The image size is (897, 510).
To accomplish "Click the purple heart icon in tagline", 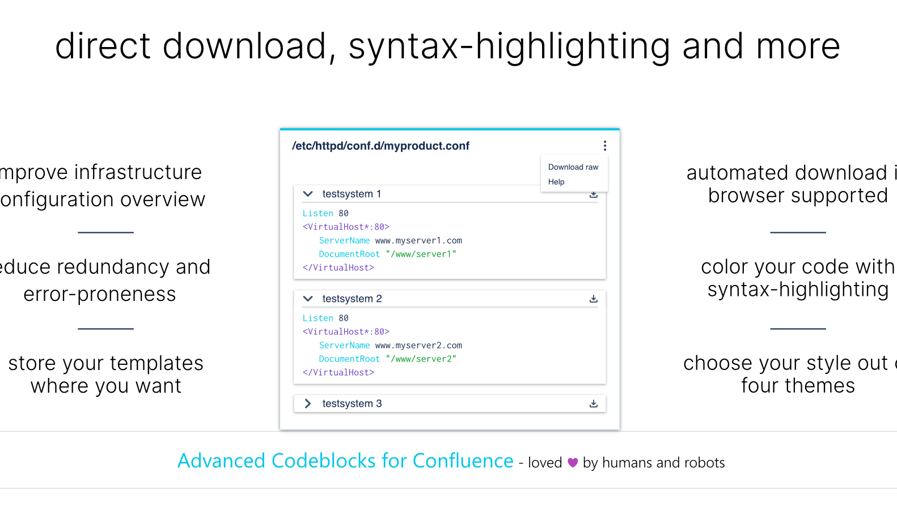I will [x=573, y=462].
